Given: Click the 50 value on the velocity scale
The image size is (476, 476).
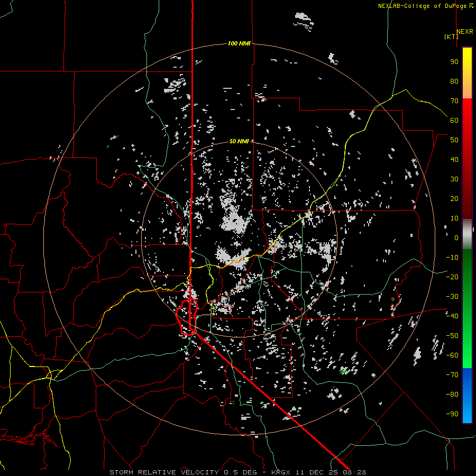Looking at the screenshot, I should pyautogui.click(x=454, y=140).
